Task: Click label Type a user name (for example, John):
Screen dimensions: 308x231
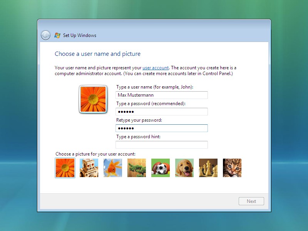Action: (x=155, y=87)
